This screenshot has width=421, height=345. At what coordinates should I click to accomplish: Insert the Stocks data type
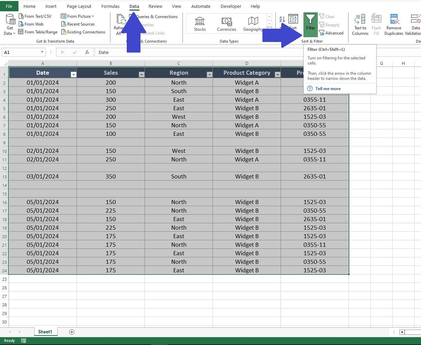[200, 24]
